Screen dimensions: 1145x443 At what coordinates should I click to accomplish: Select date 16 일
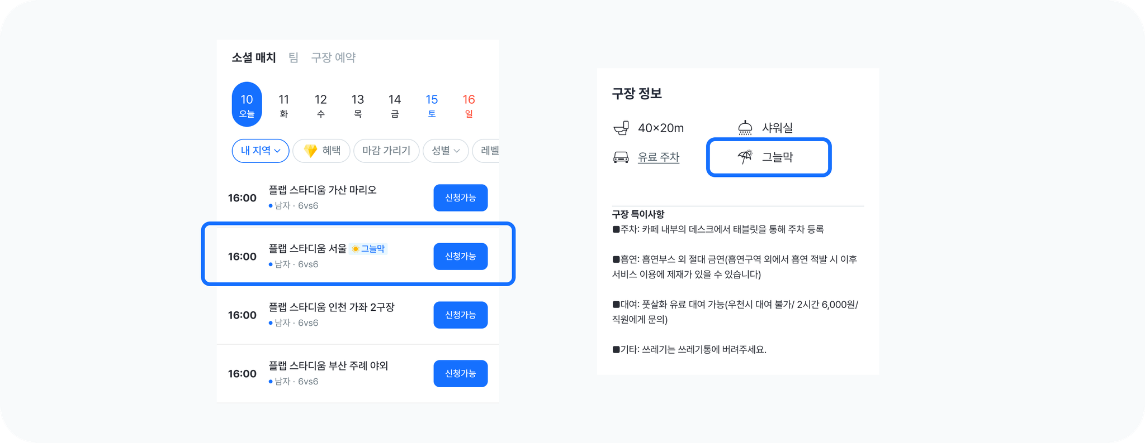point(469,105)
